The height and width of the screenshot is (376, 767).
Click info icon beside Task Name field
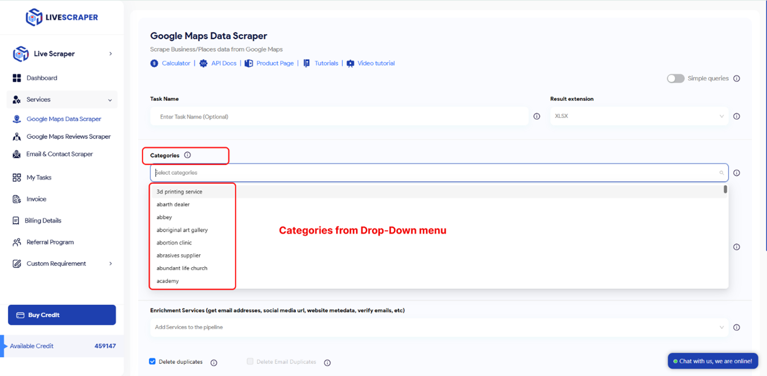point(537,116)
